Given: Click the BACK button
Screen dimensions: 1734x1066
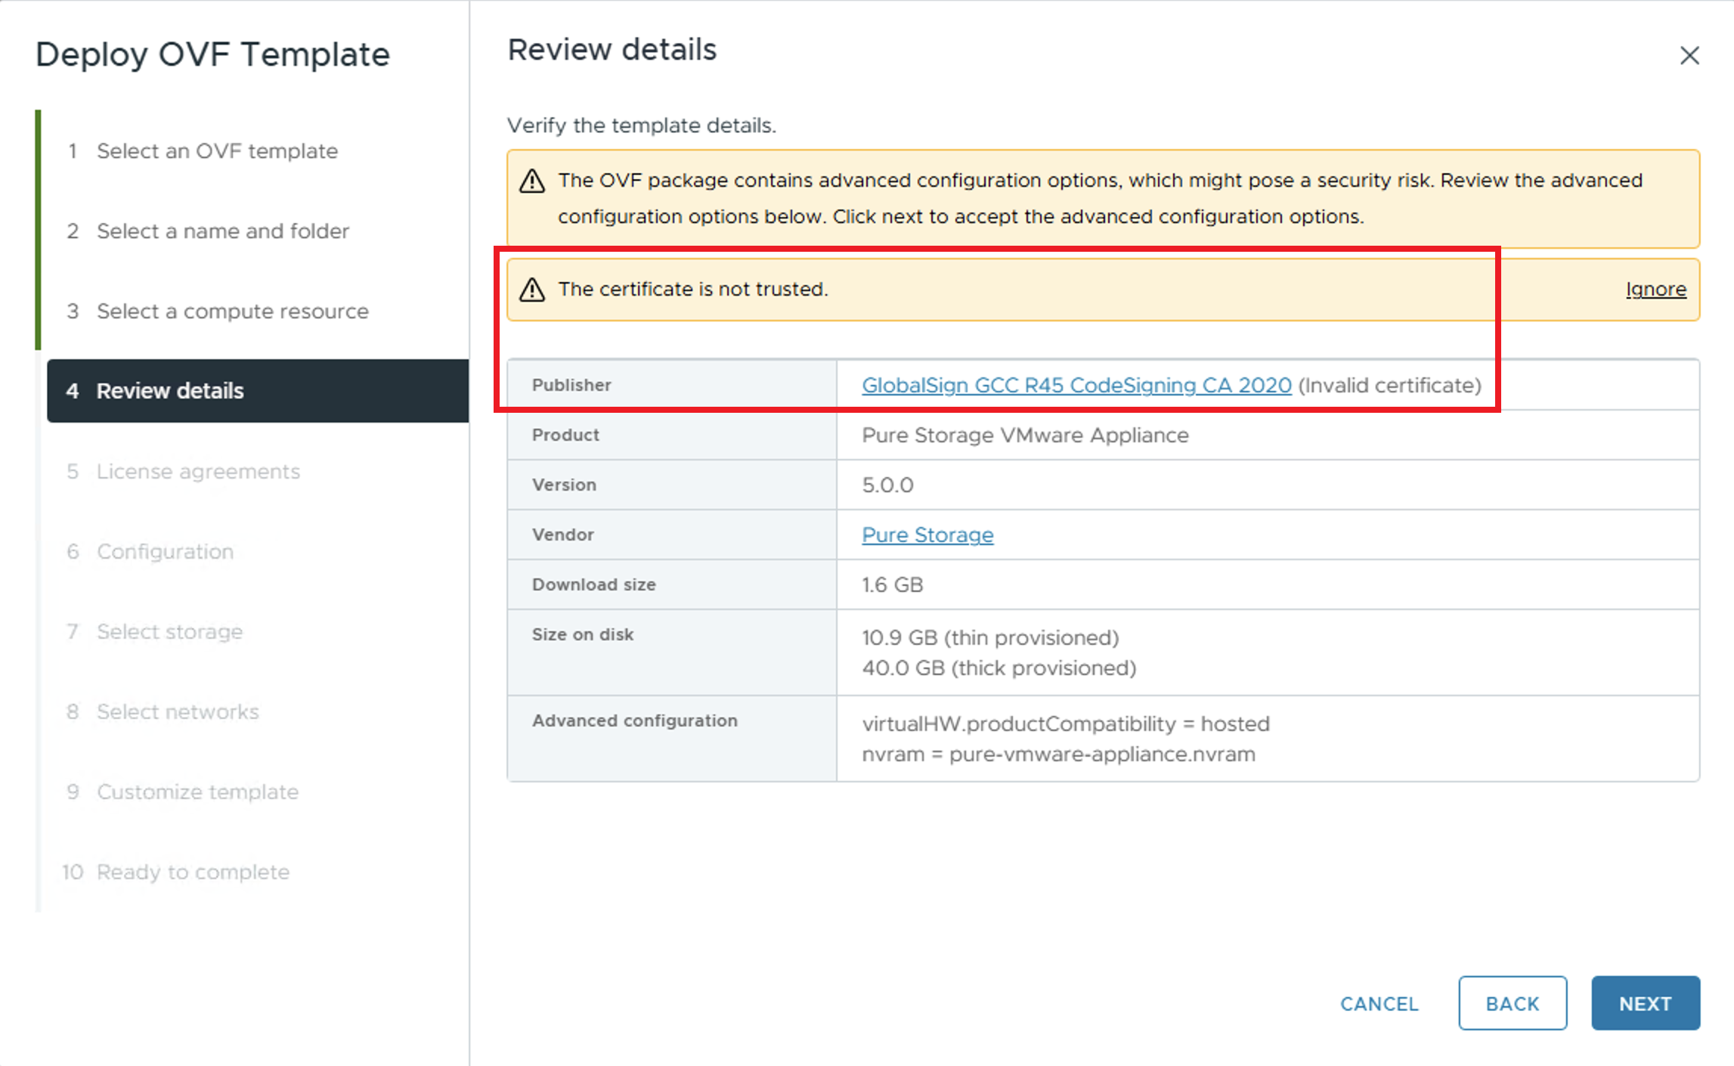Looking at the screenshot, I should (x=1512, y=1003).
